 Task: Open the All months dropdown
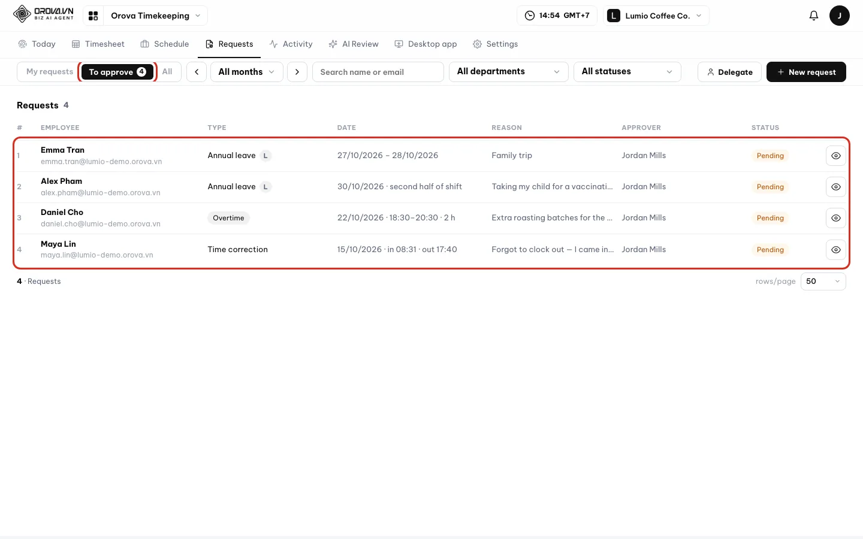[246, 72]
